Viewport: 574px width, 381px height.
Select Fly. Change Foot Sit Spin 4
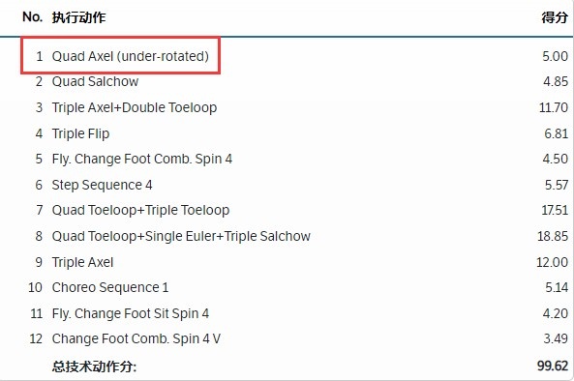tap(131, 313)
